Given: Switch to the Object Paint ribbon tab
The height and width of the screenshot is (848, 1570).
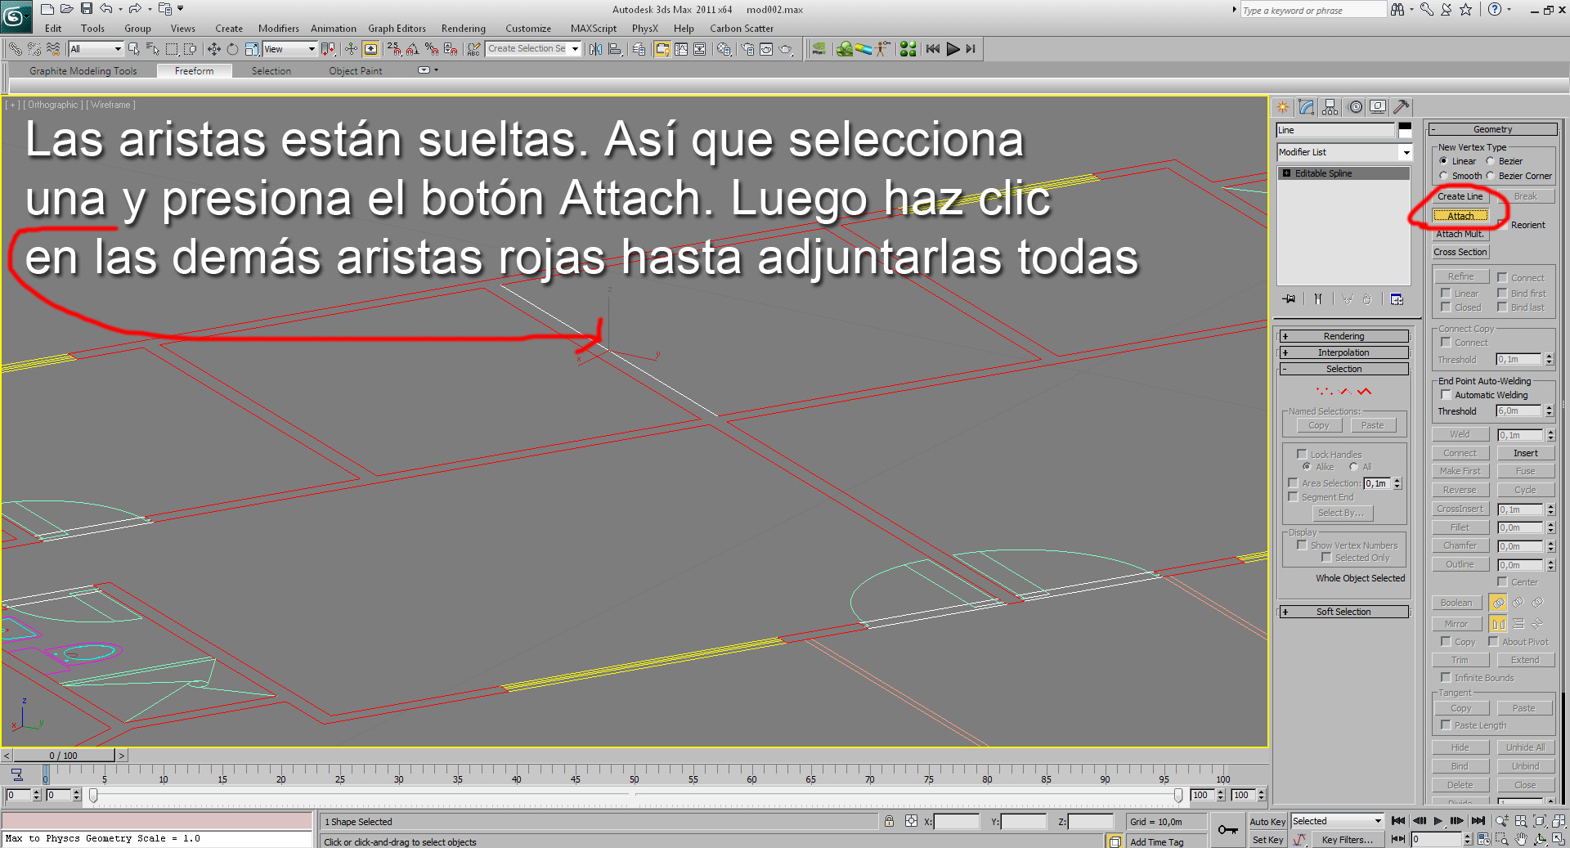Looking at the screenshot, I should coord(356,71).
